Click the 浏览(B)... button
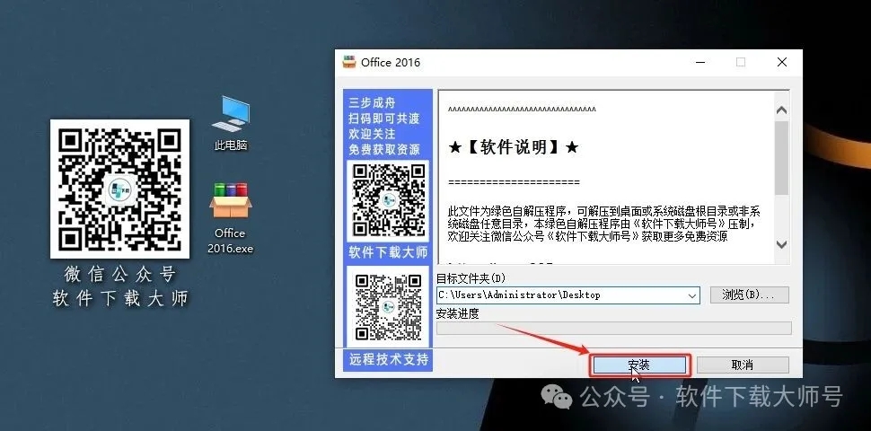 [x=750, y=295]
